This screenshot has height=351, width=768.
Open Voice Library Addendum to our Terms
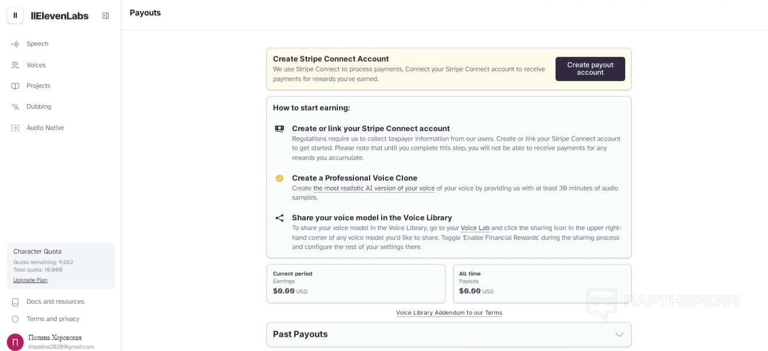coord(449,313)
